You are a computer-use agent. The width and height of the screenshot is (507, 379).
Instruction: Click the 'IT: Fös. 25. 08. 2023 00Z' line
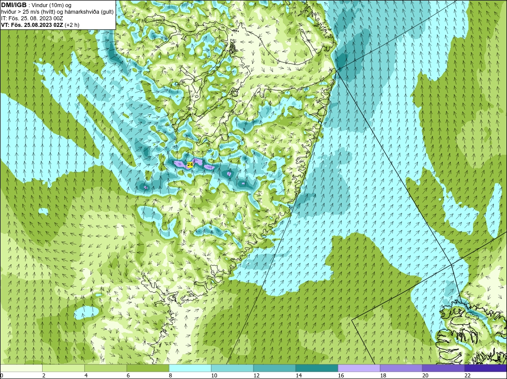click(32, 18)
